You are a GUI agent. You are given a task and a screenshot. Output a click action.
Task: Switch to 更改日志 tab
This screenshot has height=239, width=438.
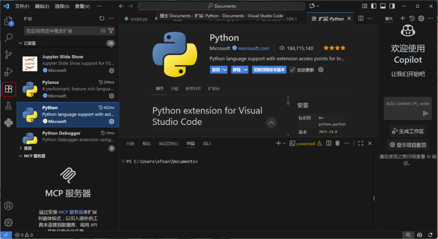click(x=193, y=88)
